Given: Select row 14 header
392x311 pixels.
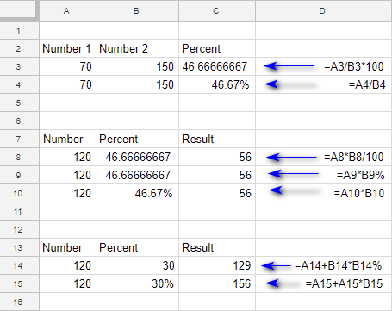Looking at the screenshot, I should pyautogui.click(x=19, y=265).
